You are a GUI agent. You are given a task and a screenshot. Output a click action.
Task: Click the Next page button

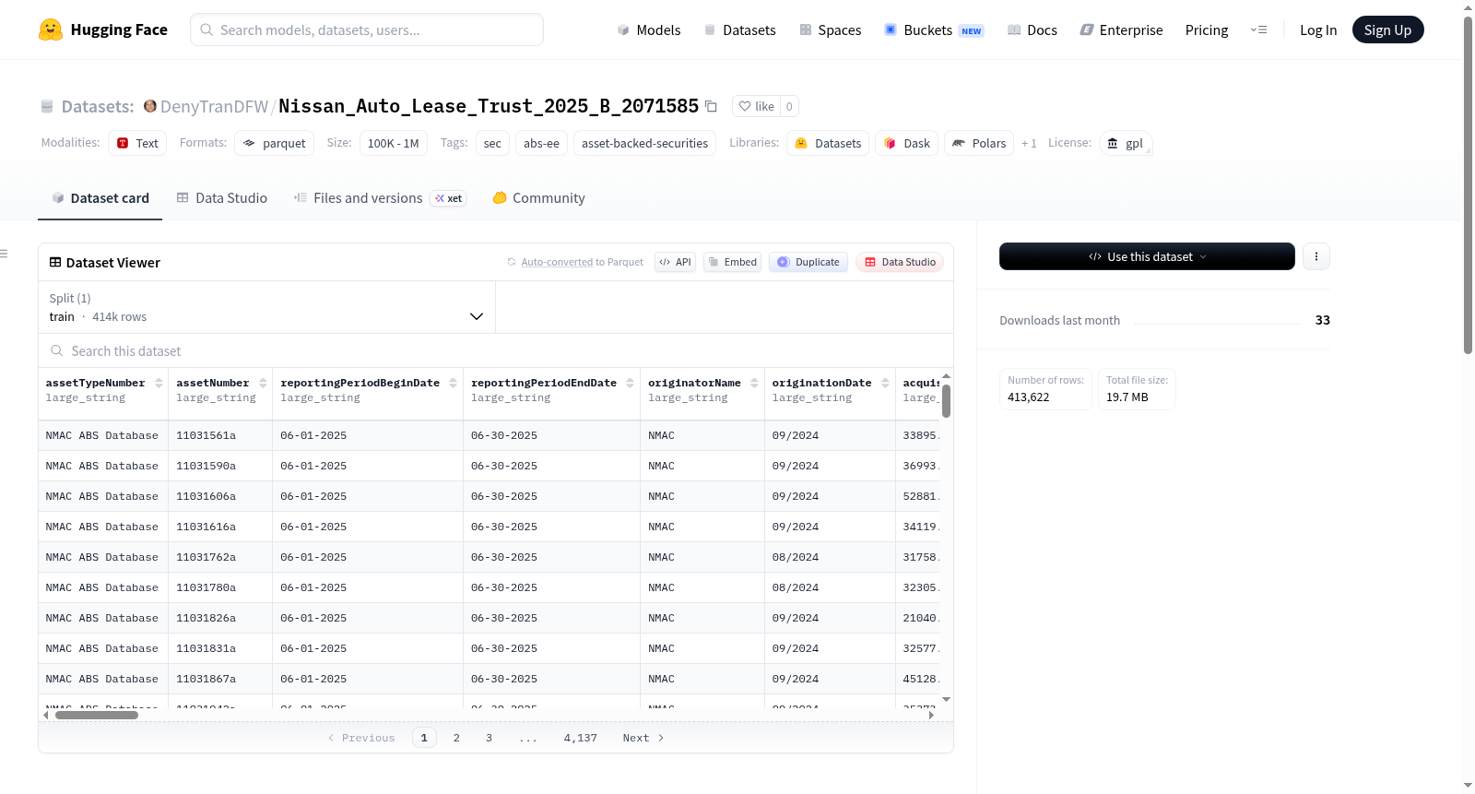pos(643,738)
